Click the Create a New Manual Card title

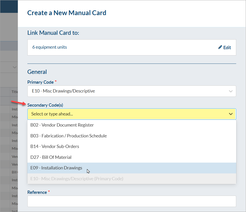coord(67,13)
